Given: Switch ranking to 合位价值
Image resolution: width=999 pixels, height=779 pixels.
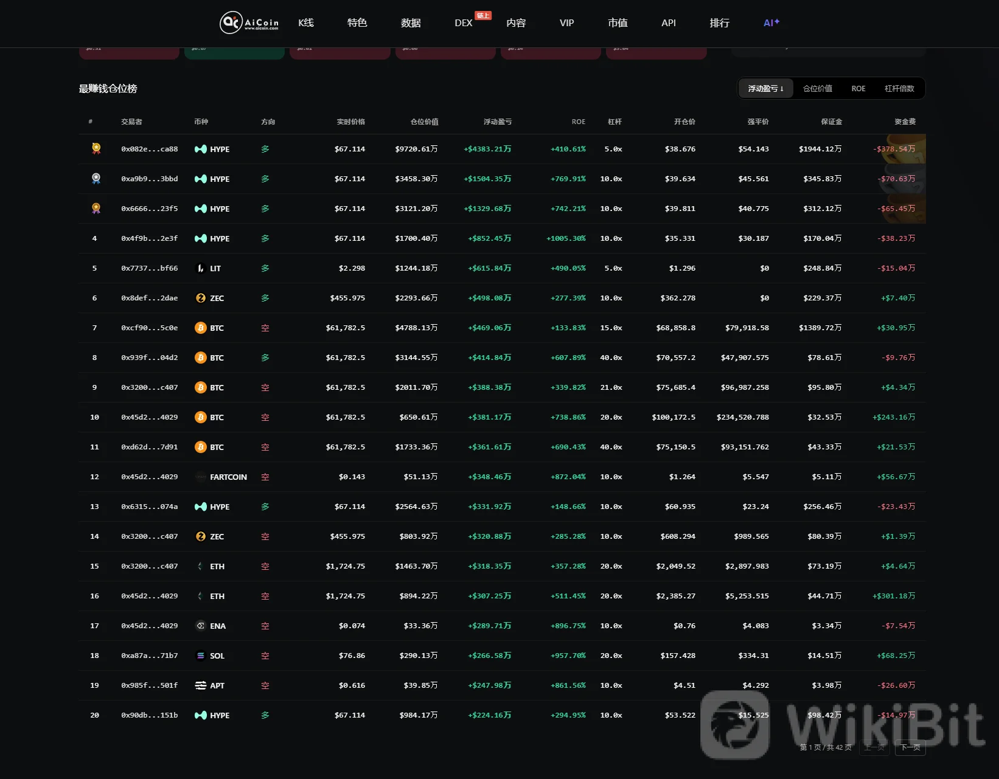Looking at the screenshot, I should tap(818, 89).
